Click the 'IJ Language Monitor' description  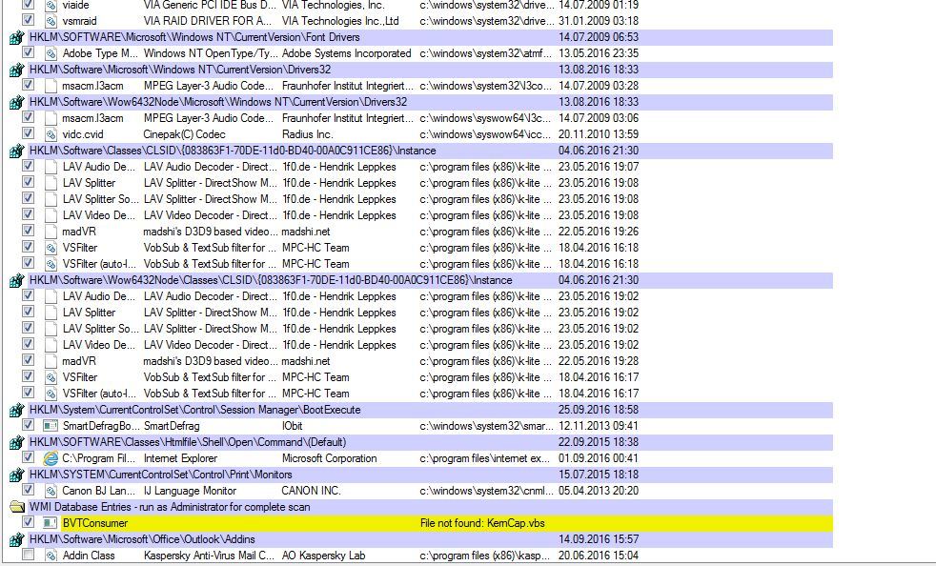pyautogui.click(x=190, y=491)
